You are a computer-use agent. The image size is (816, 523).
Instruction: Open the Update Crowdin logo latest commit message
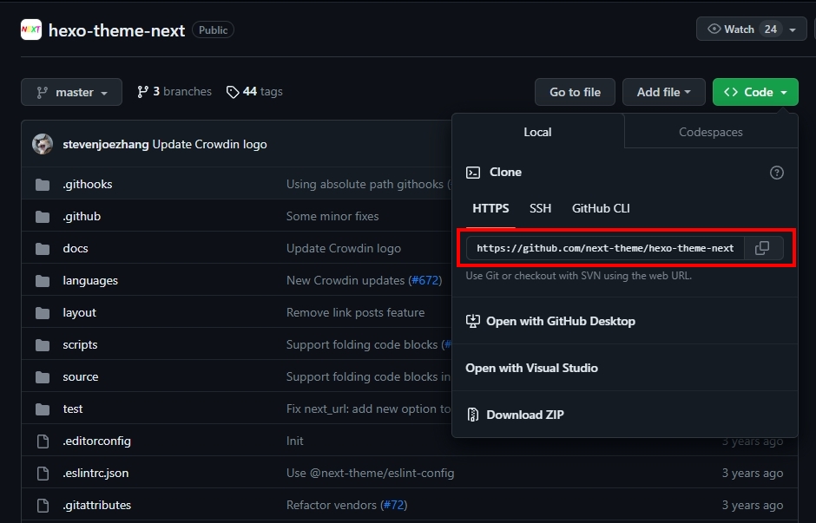click(x=210, y=144)
